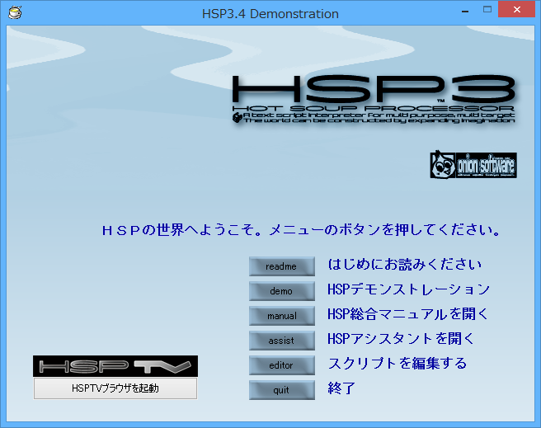Open the editor button
This screenshot has width=541, height=428.
click(x=282, y=365)
